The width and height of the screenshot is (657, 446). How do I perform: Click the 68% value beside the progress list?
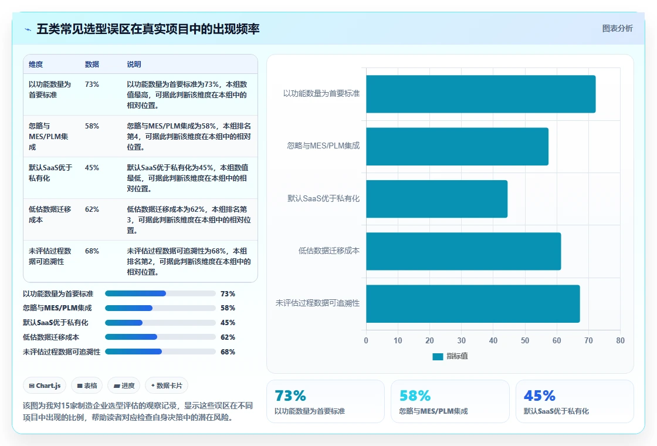pyautogui.click(x=228, y=352)
